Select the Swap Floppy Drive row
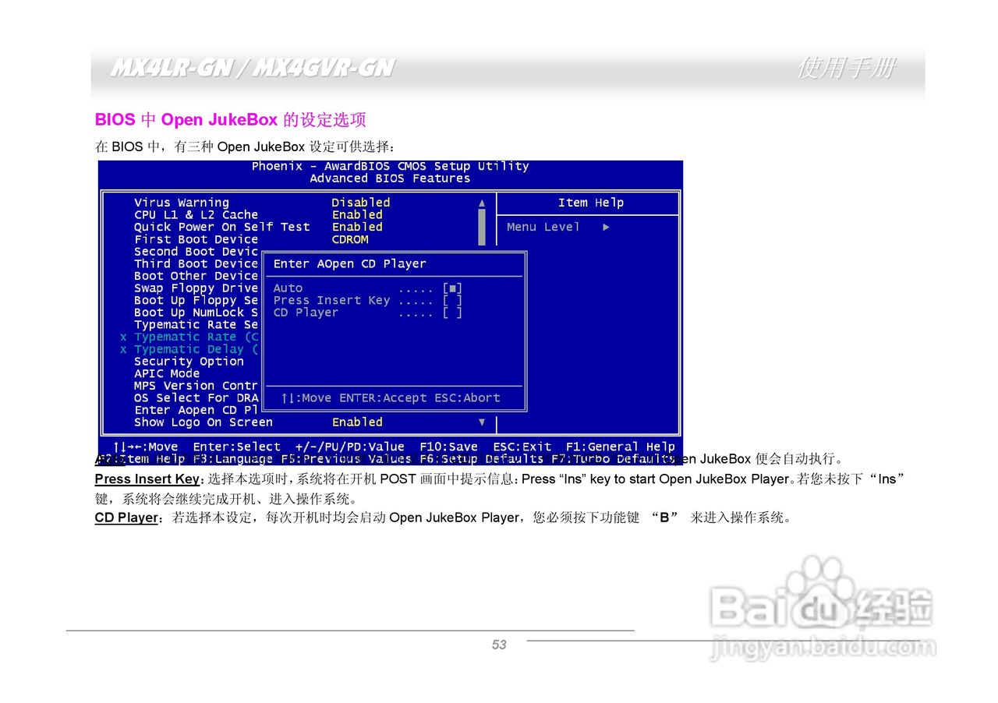The height and width of the screenshot is (703, 998). (196, 288)
